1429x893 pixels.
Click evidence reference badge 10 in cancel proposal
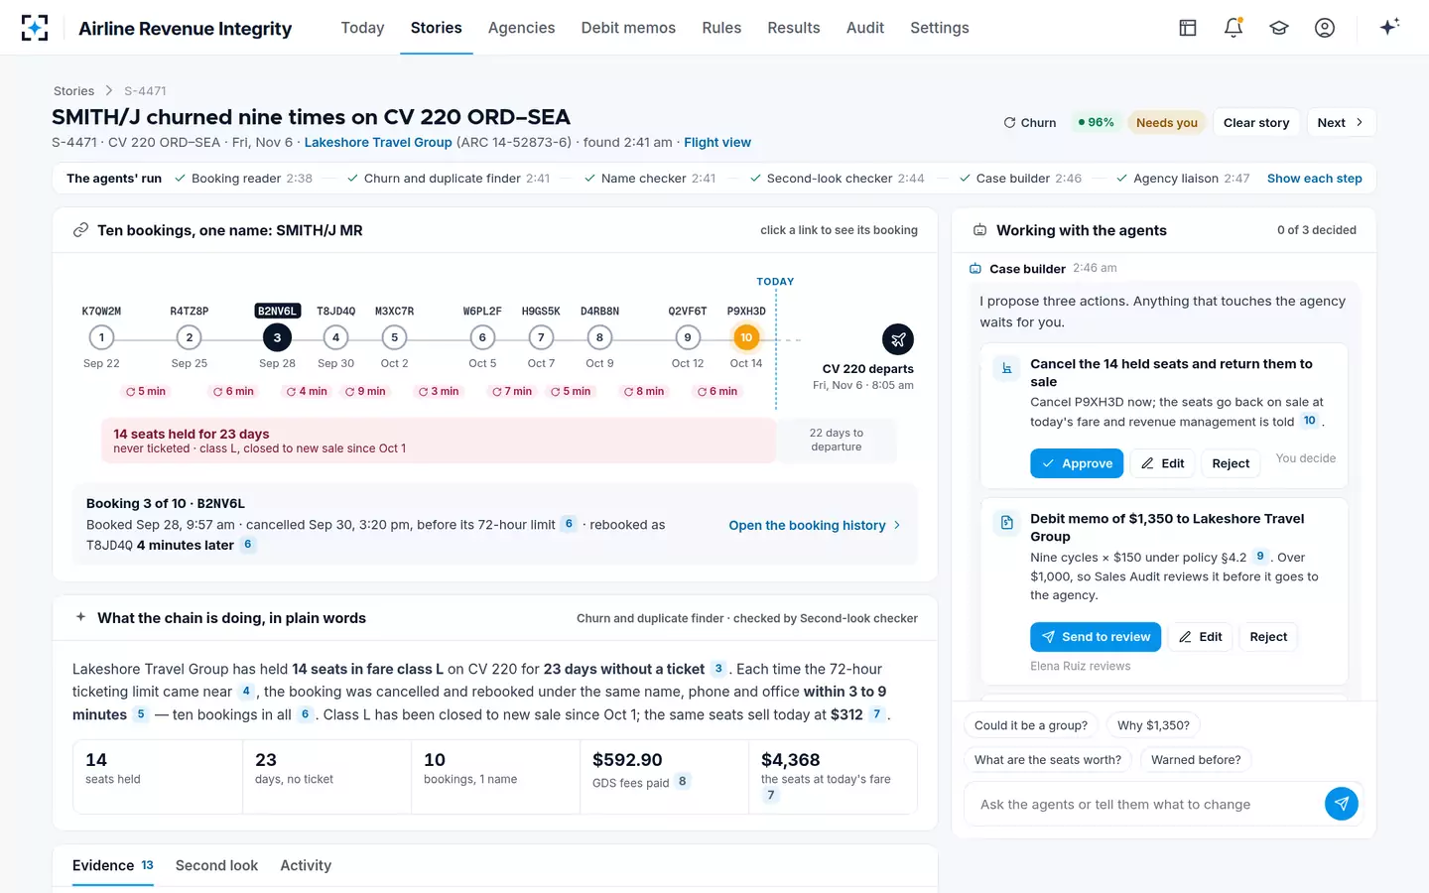[1310, 421]
